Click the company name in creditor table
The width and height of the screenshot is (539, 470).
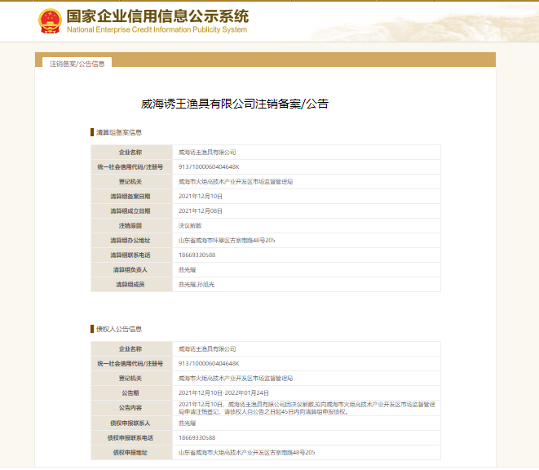(x=207, y=349)
